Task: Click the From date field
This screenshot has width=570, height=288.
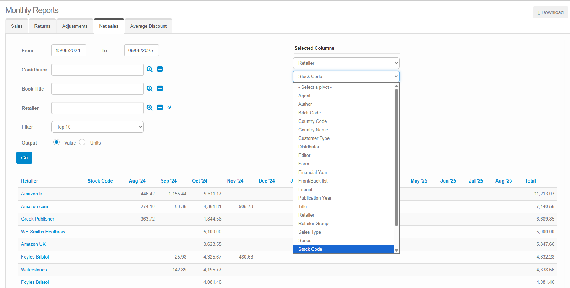Action: click(69, 50)
